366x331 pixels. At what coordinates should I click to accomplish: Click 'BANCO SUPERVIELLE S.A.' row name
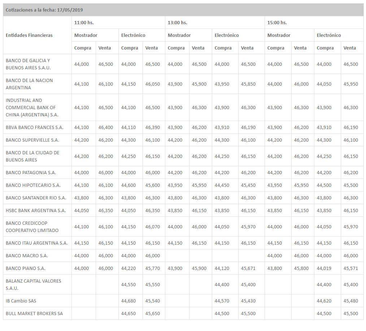click(32, 140)
